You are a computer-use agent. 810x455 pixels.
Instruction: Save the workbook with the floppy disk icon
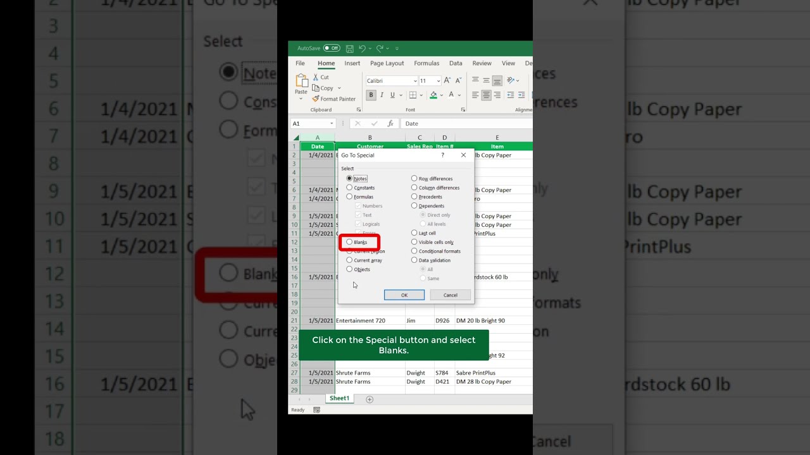pos(350,49)
